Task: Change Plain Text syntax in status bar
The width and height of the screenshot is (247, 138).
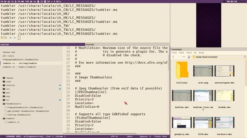Action: coord(161,136)
